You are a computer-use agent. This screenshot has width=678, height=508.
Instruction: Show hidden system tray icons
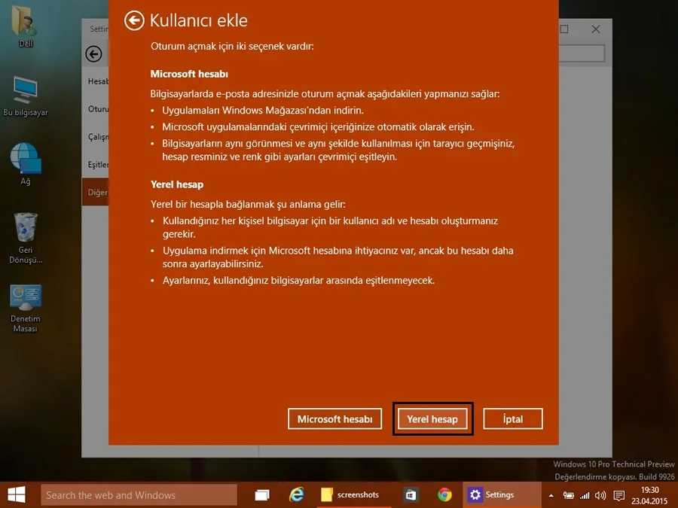pos(551,496)
